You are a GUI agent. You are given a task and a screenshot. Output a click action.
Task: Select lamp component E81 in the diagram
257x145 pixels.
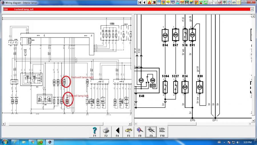[192, 35]
